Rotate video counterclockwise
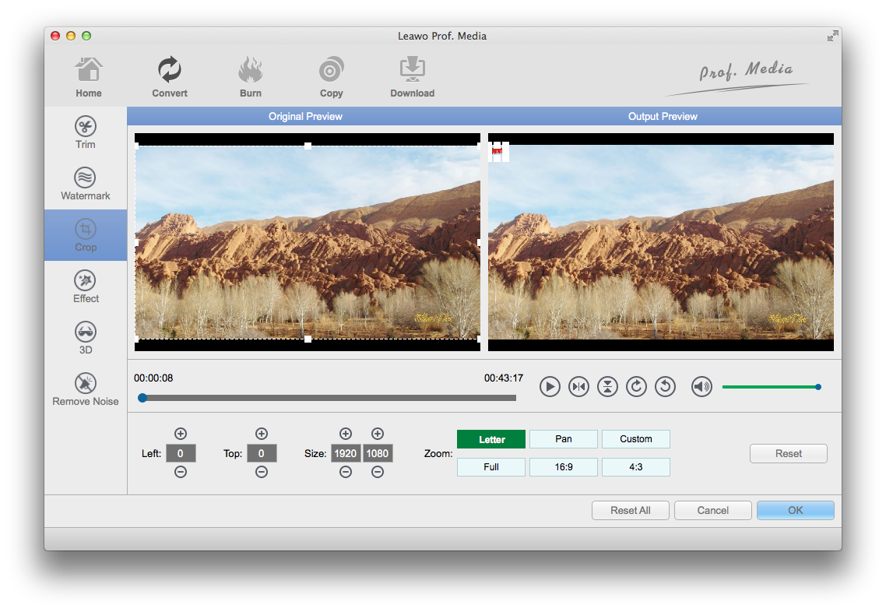The width and height of the screenshot is (886, 612). (x=665, y=387)
